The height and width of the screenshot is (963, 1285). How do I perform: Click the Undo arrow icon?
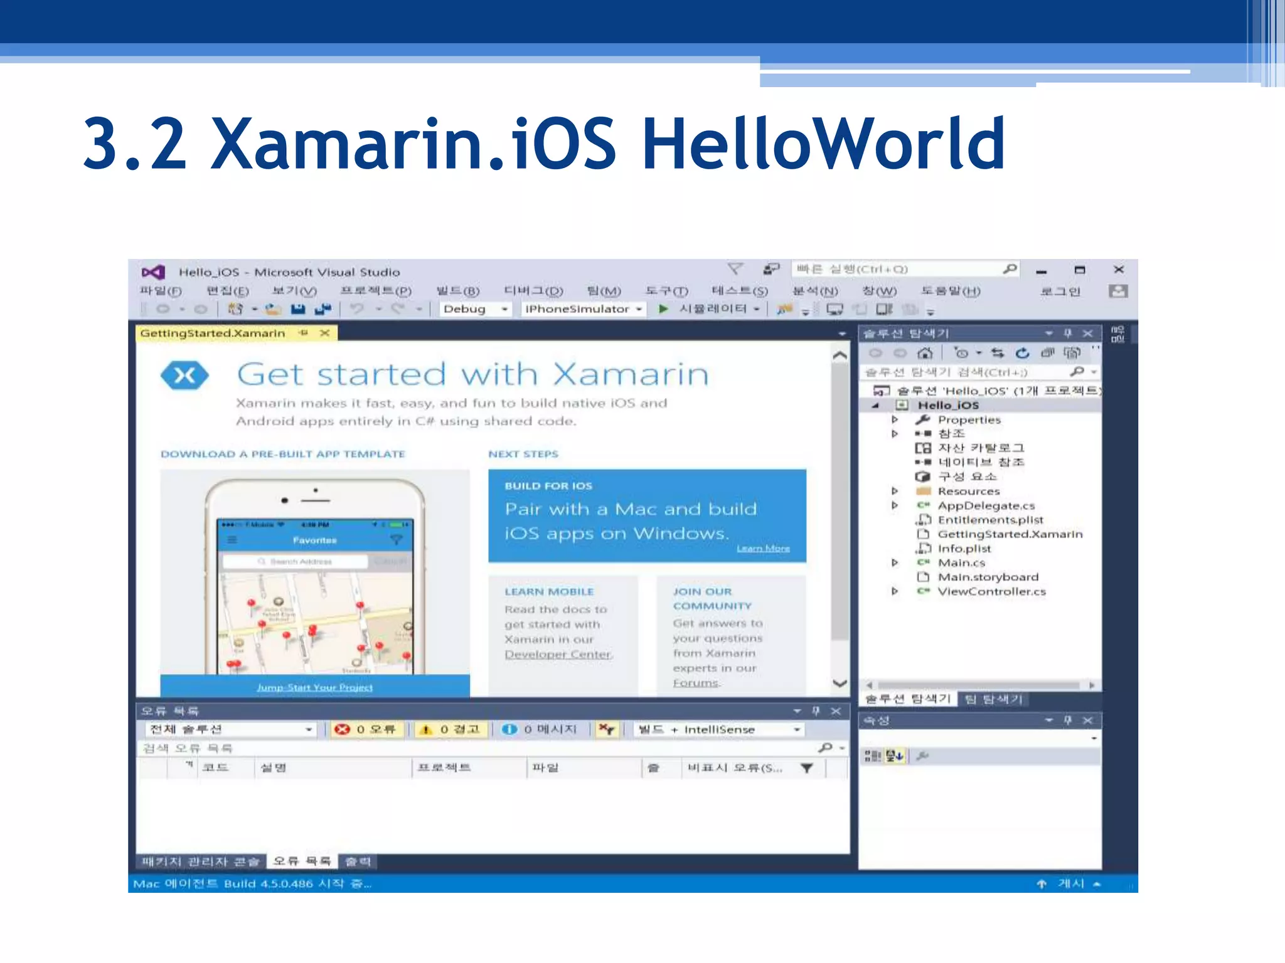(x=357, y=308)
